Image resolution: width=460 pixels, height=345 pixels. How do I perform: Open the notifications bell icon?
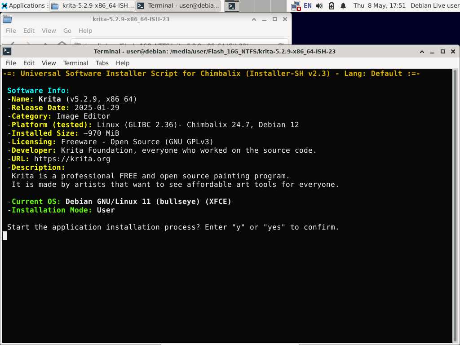tap(343, 6)
